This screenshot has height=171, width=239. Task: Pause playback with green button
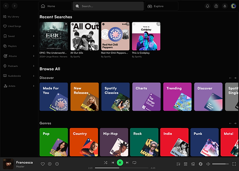pyautogui.click(x=120, y=163)
